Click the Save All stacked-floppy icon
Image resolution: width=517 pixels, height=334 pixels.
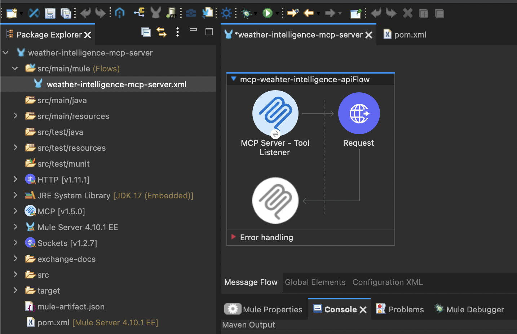tap(66, 13)
